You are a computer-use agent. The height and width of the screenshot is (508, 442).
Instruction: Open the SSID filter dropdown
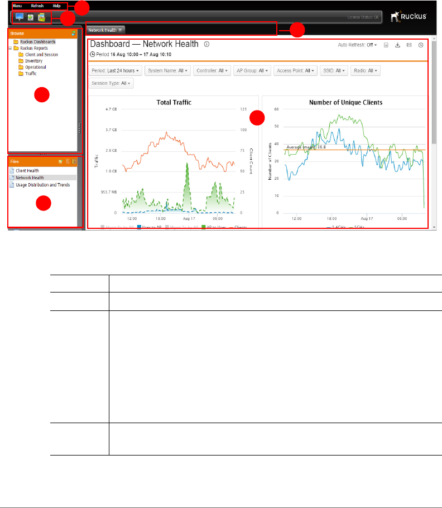(334, 71)
